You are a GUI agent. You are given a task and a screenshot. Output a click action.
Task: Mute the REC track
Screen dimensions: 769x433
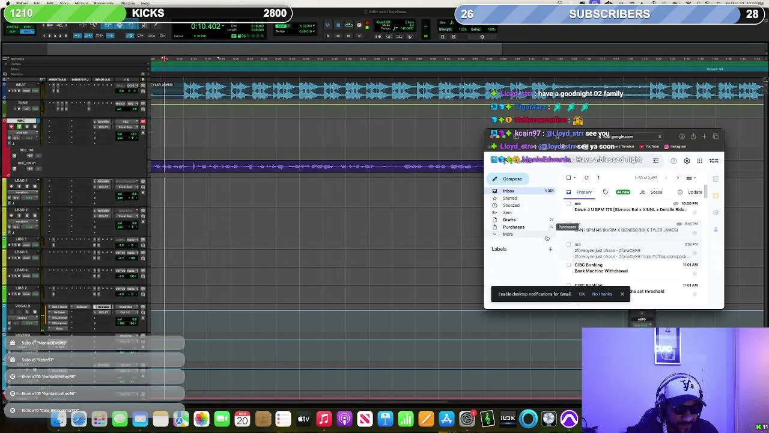point(35,127)
